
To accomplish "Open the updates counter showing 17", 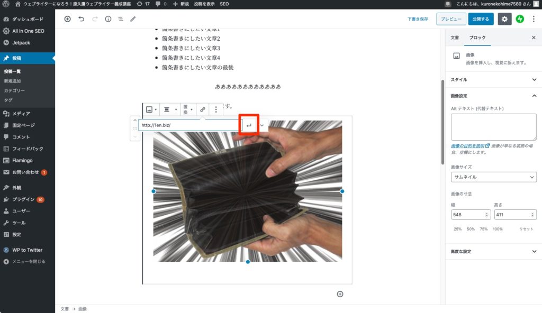I will coord(143,4).
